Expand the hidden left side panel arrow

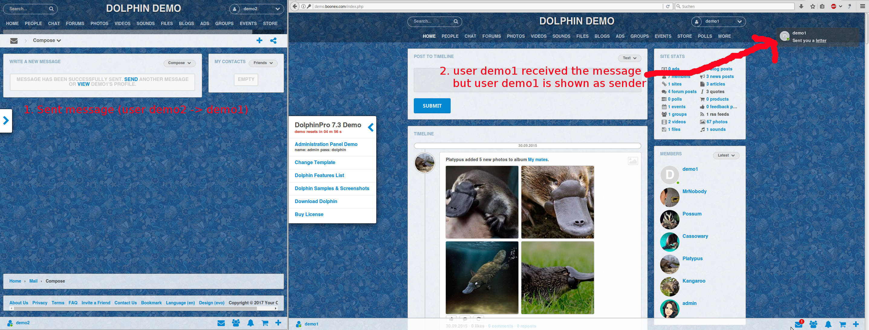pos(6,121)
